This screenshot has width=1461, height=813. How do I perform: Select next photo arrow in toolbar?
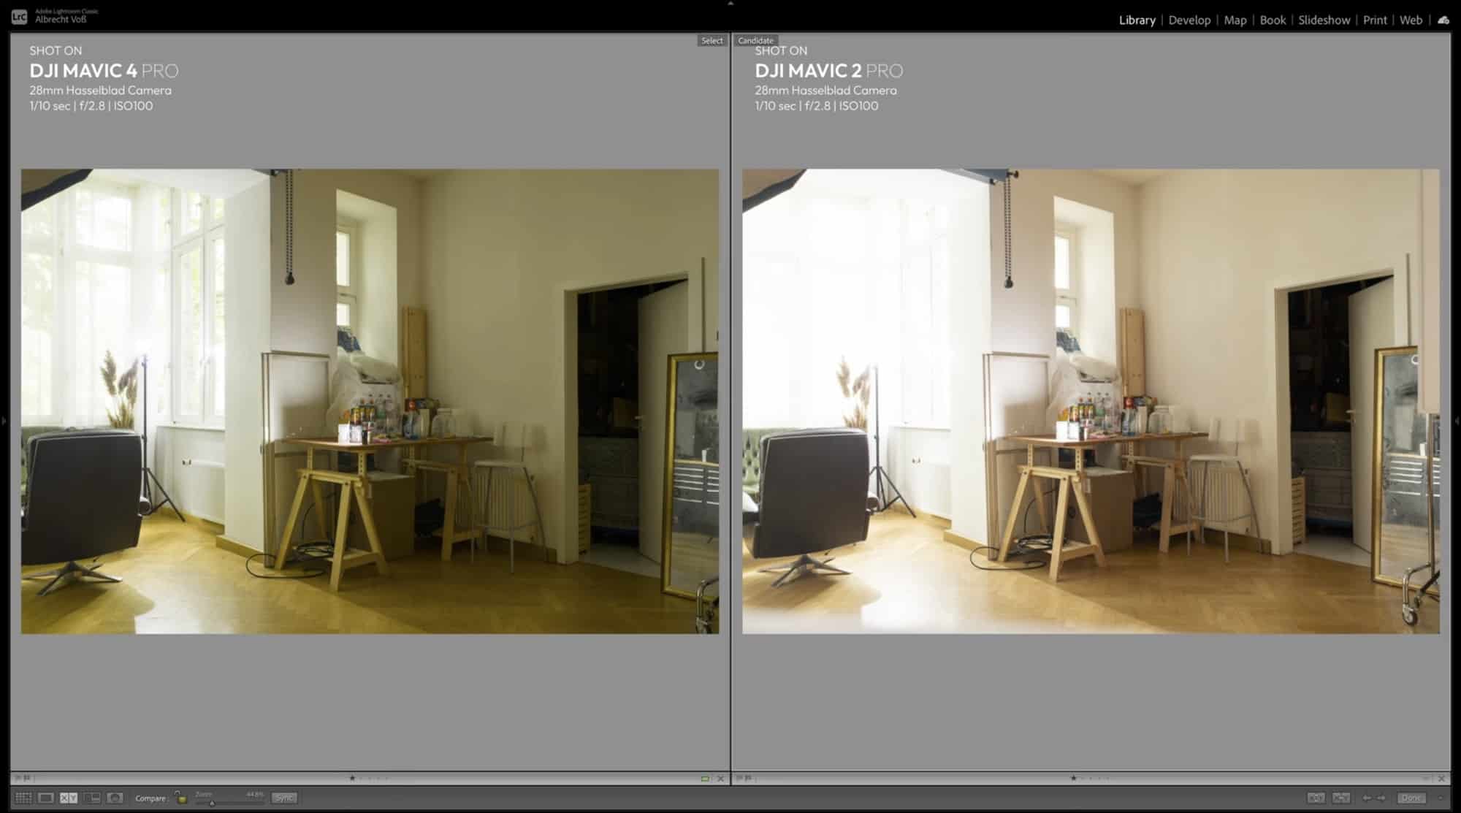point(1381,798)
